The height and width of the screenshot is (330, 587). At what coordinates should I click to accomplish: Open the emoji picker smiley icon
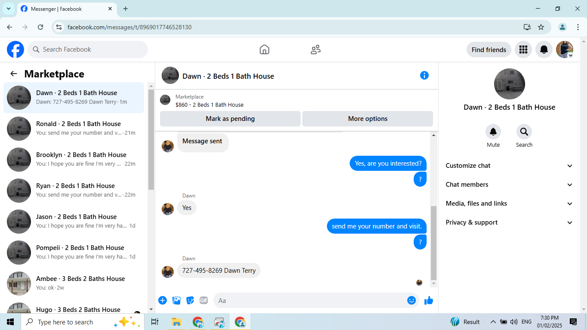[412, 300]
